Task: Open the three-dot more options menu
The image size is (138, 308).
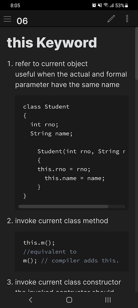Action: pos(127,19)
